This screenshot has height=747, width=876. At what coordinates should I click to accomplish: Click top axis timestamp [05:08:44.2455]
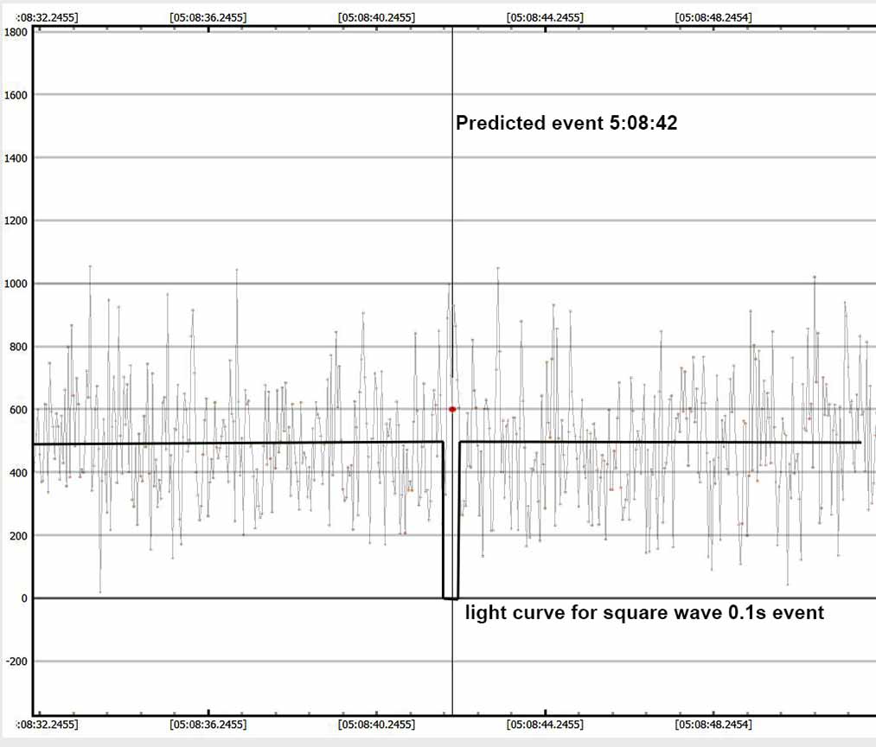tap(546, 17)
